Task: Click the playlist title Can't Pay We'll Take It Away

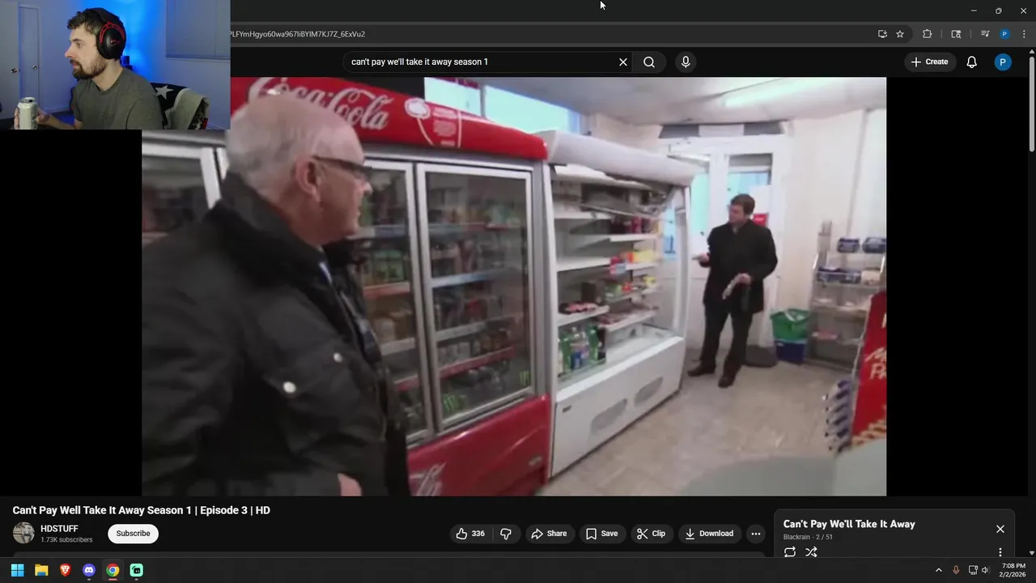Action: click(x=849, y=524)
